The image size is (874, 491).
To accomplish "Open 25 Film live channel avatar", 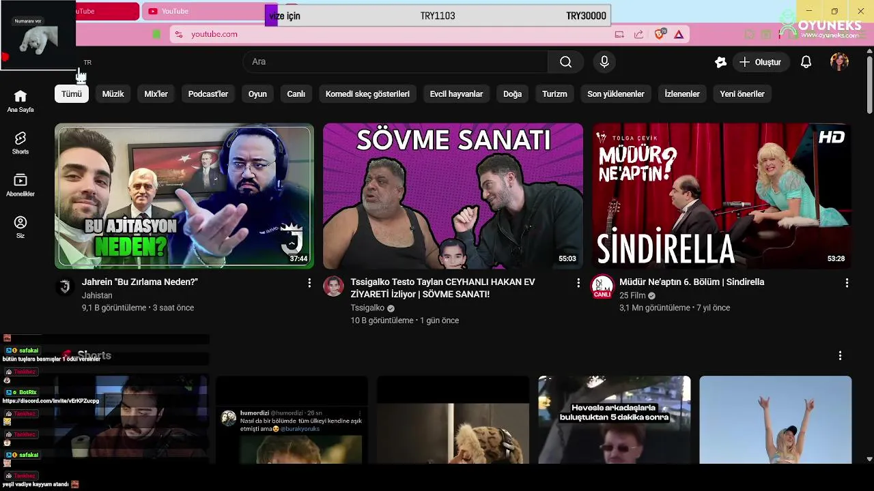I will pos(602,286).
